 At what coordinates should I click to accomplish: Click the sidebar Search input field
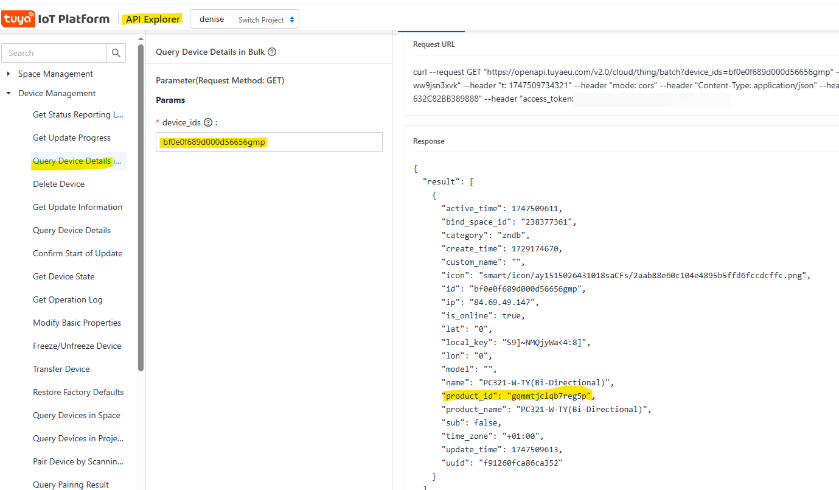(54, 53)
